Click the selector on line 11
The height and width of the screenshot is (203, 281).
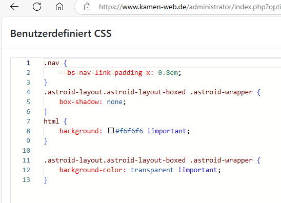pyautogui.click(x=148, y=160)
